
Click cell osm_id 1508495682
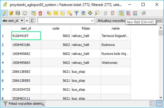pos(26,54)
